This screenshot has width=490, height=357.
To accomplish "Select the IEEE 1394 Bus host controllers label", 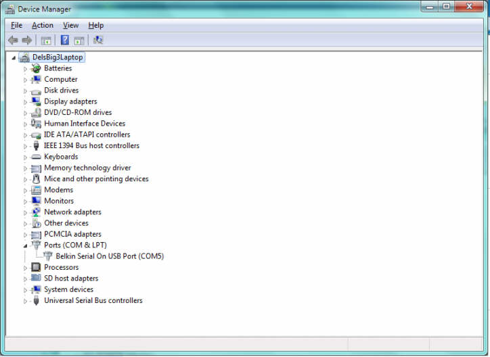I will pyautogui.click(x=91, y=146).
